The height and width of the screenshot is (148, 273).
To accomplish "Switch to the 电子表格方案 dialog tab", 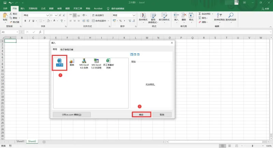I will tap(67, 49).
